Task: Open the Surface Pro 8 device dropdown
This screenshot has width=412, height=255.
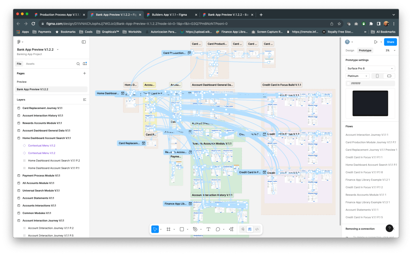Action: point(370,69)
